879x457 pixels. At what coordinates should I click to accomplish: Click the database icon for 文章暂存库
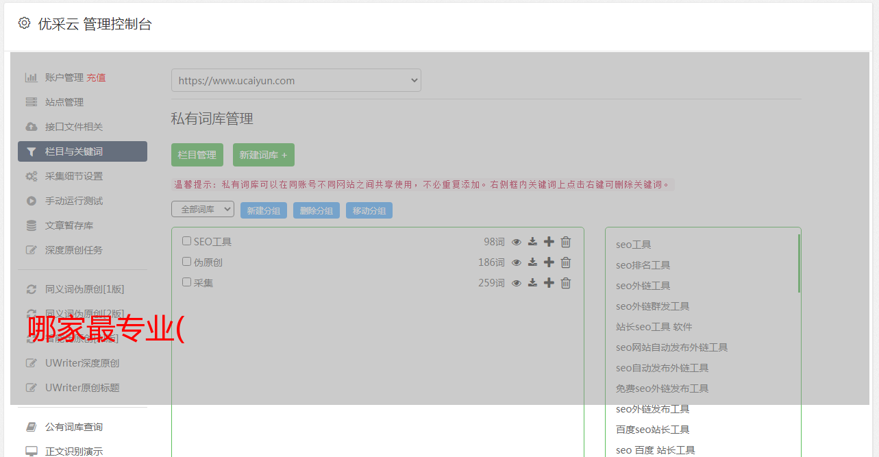coord(31,225)
